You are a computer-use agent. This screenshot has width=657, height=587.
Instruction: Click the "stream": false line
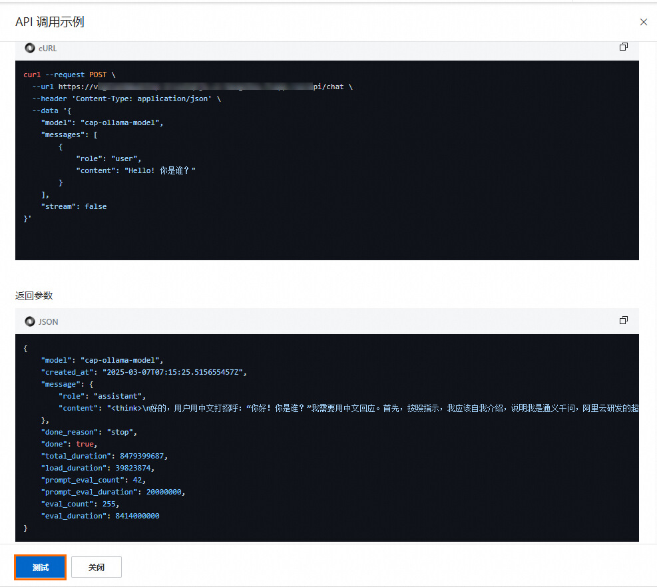point(73,206)
